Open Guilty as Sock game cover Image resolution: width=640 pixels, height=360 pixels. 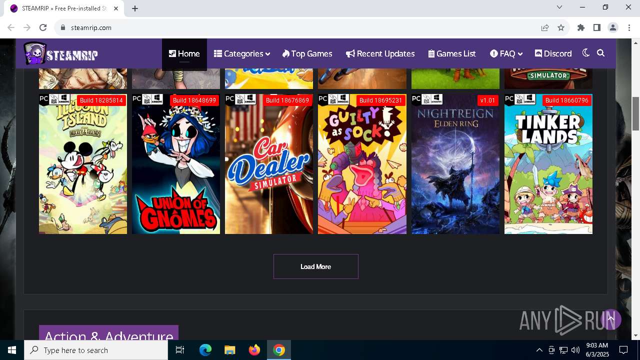click(362, 164)
